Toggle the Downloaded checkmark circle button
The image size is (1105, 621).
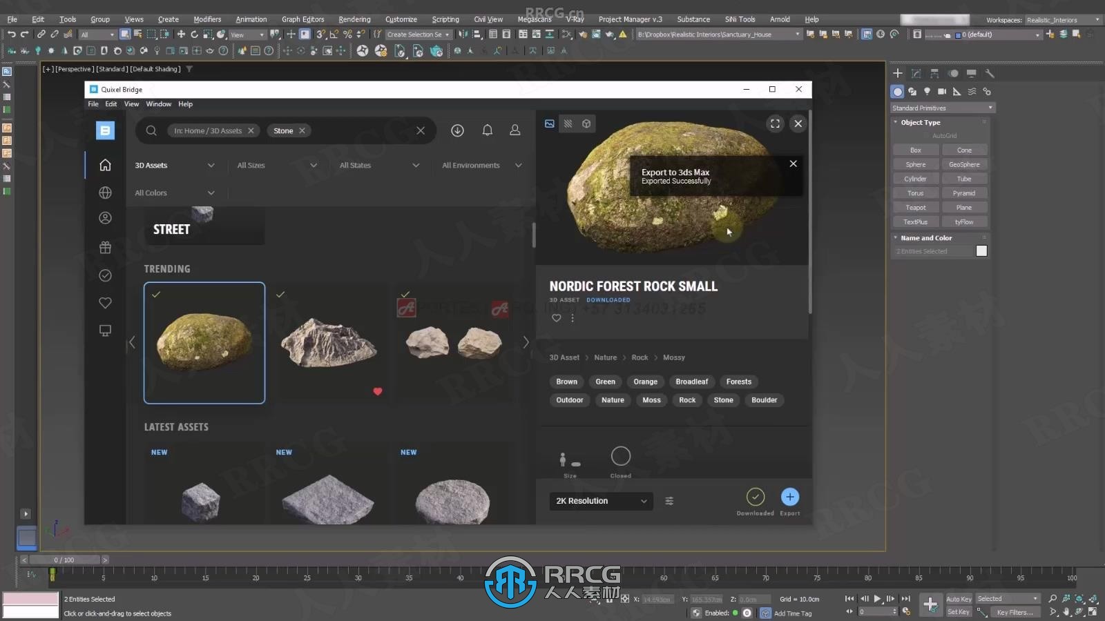click(x=756, y=497)
